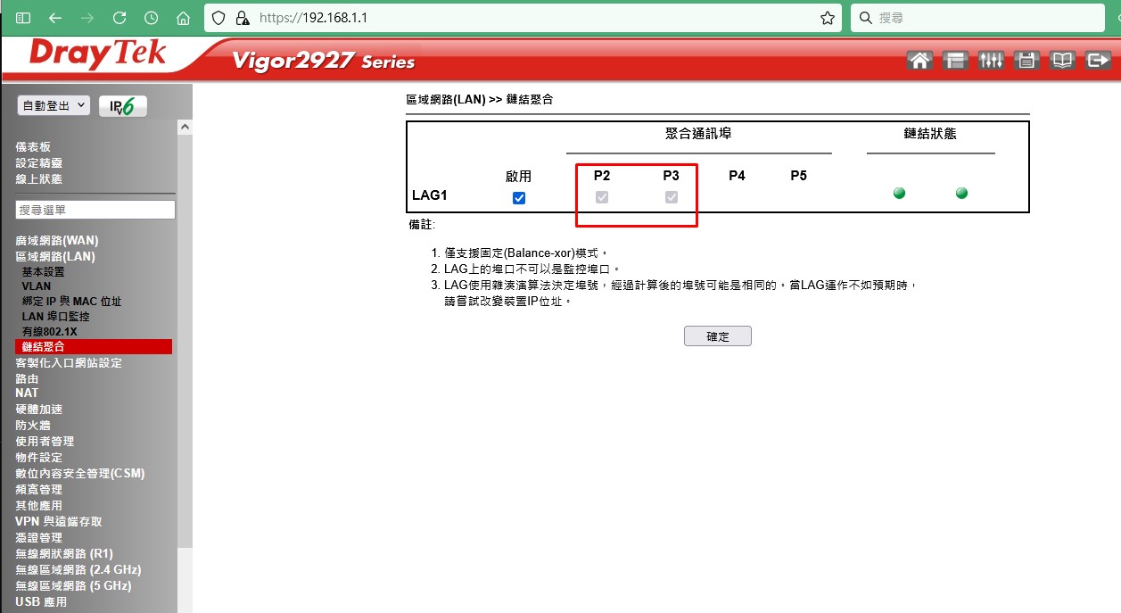Expand the 廣域網路(WAN) menu
This screenshot has width=1121, height=613.
click(x=57, y=241)
